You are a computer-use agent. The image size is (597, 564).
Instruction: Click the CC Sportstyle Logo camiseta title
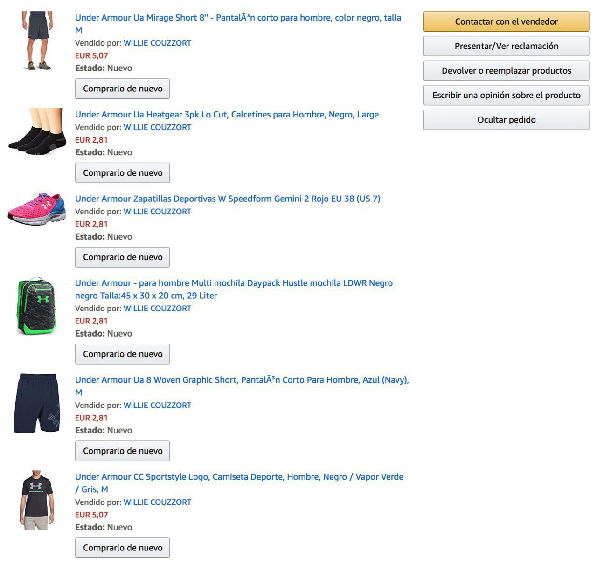click(x=239, y=477)
